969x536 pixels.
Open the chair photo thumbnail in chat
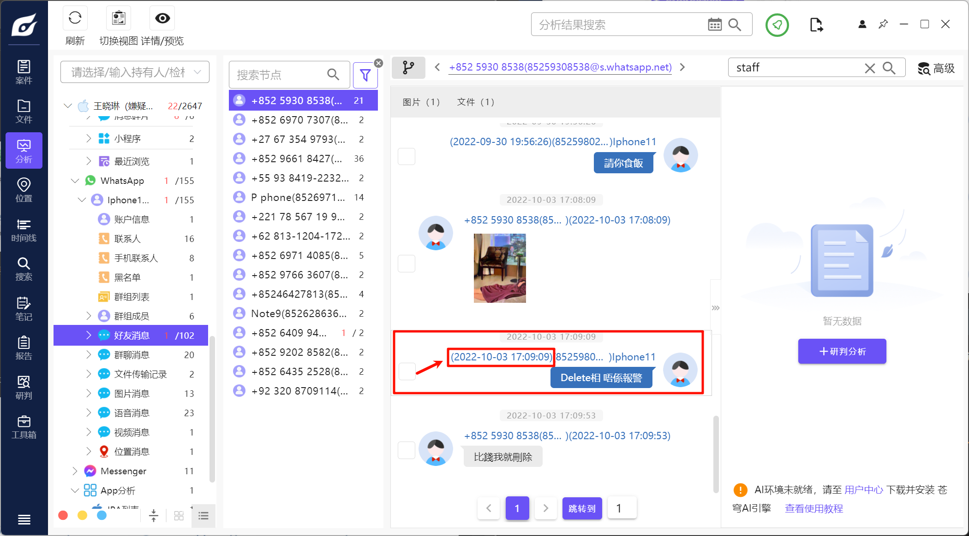[500, 268]
